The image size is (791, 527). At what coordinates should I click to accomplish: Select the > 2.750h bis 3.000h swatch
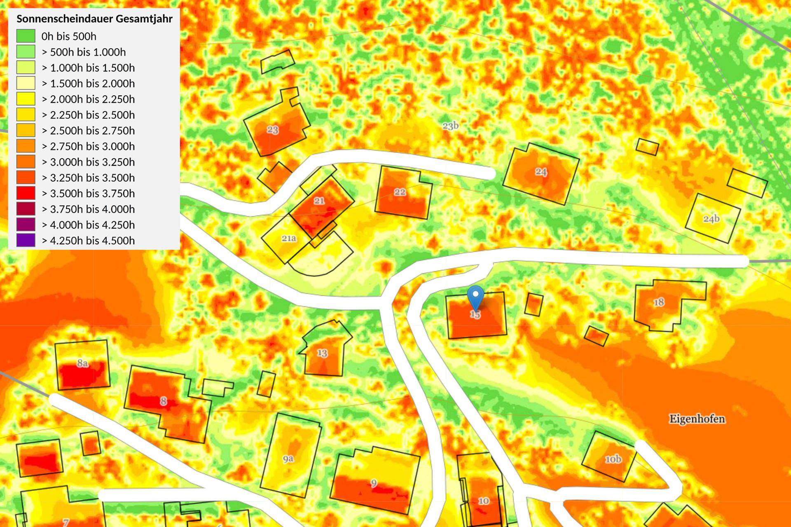point(26,146)
